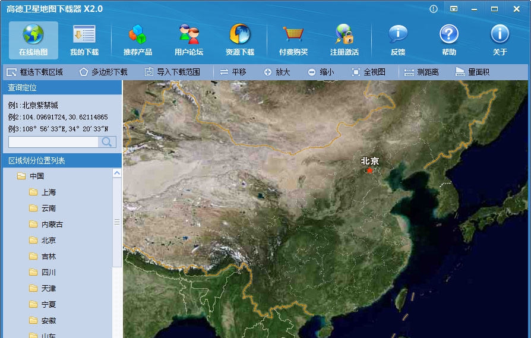Activate 平移 pan tool
The height and width of the screenshot is (338, 531).
(x=233, y=72)
